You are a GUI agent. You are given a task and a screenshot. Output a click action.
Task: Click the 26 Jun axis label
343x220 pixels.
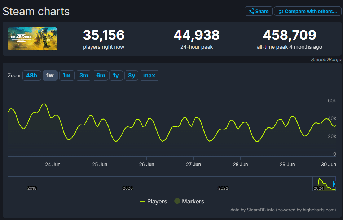(146, 164)
